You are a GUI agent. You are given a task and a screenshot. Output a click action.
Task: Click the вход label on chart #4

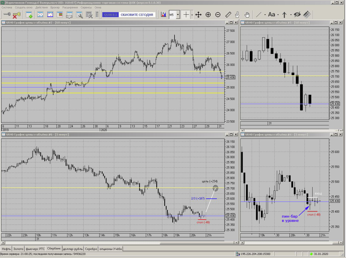click(318, 193)
